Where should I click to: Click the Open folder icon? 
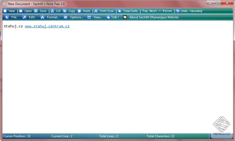21,11
